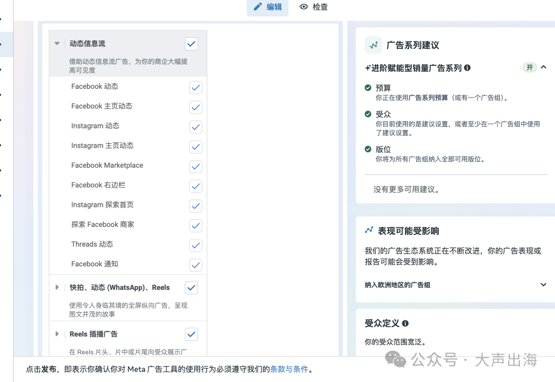Click the 进阶赋能型销量广告系列 sparkle icon
Image resolution: width=555 pixels, height=382 pixels.
pyautogui.click(x=368, y=68)
